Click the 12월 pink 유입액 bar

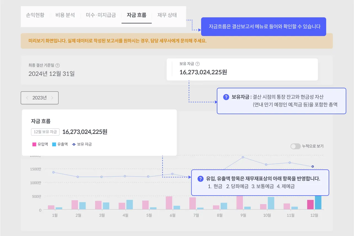[310, 205]
